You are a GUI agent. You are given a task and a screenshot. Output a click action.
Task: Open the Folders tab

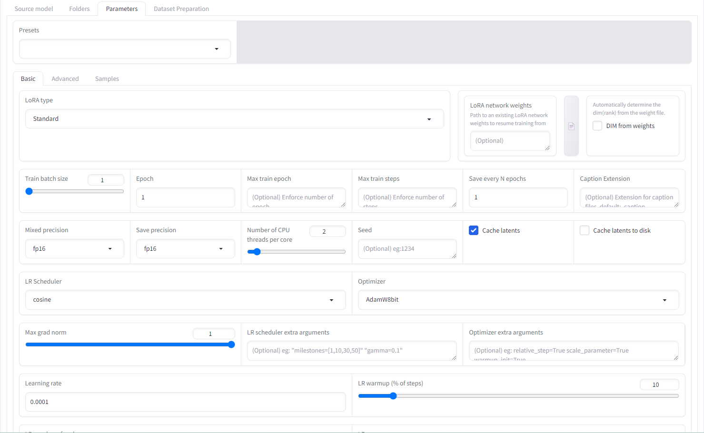[79, 9]
